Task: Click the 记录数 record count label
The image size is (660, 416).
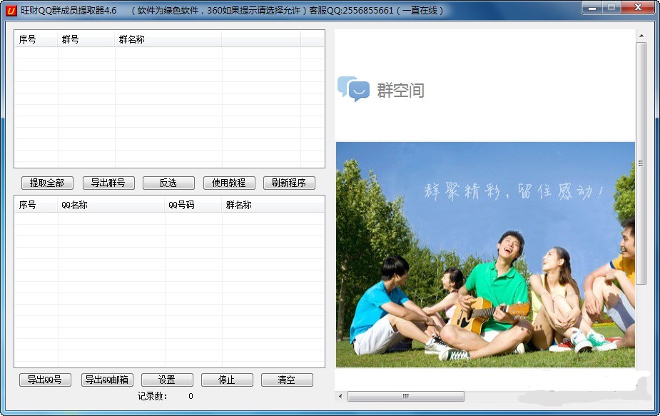Action: [x=153, y=396]
